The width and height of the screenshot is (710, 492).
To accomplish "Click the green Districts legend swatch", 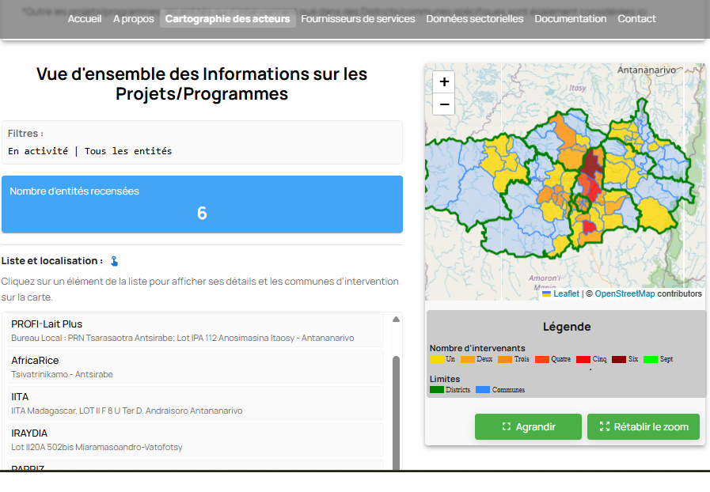I will point(436,390).
